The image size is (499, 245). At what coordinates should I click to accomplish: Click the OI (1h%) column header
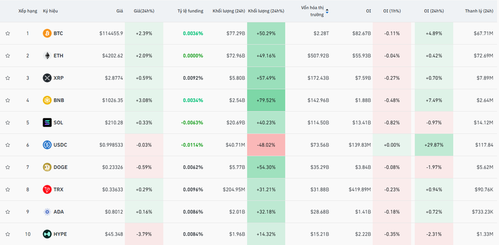[391, 11]
